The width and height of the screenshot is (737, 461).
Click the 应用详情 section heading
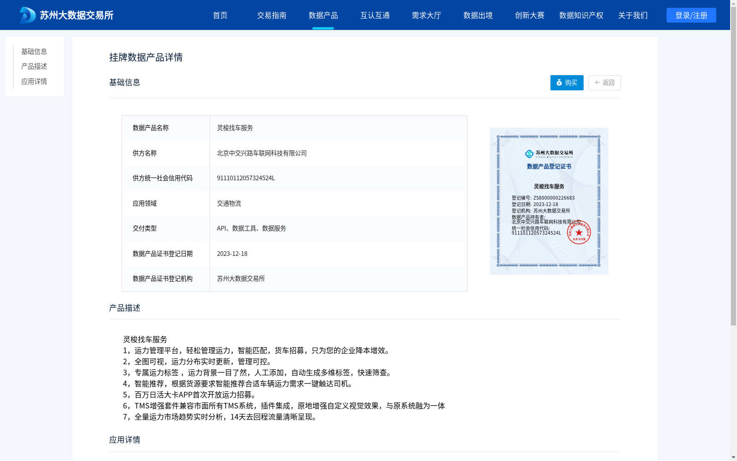point(125,440)
